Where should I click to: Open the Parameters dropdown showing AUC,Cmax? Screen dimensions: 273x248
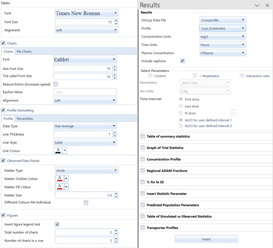click(205, 83)
